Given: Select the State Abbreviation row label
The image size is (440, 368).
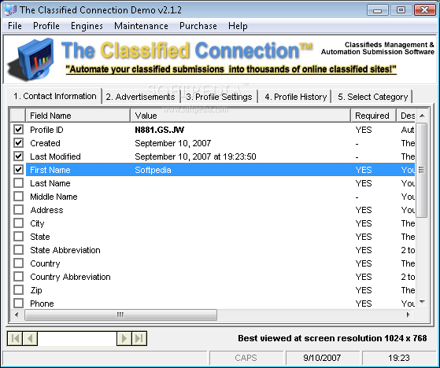Looking at the screenshot, I should 65,250.
